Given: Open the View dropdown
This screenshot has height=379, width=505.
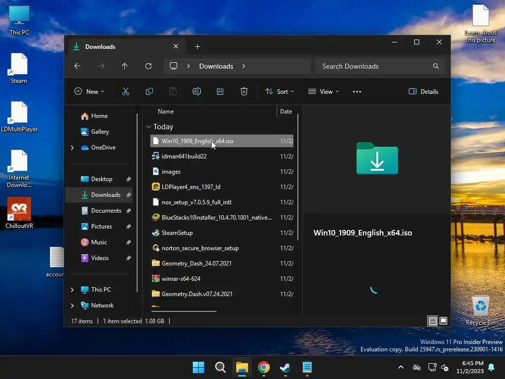Looking at the screenshot, I should [x=324, y=91].
